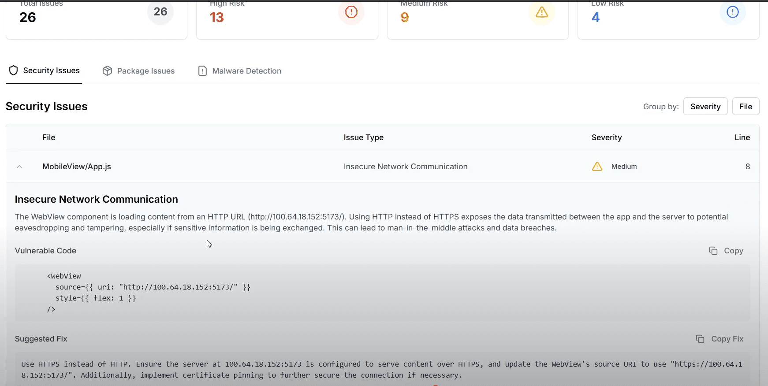Click the Issue Type column header
Screen dimensions: 768x386
[x=364, y=137]
